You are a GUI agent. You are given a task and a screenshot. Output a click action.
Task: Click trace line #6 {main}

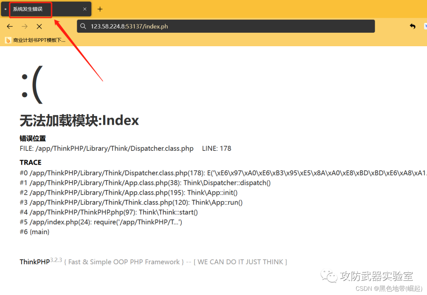(34, 232)
